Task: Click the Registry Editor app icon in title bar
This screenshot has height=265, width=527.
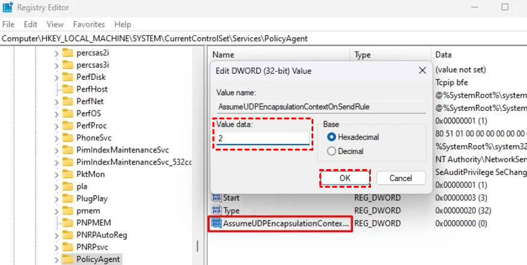Action: pos(7,7)
